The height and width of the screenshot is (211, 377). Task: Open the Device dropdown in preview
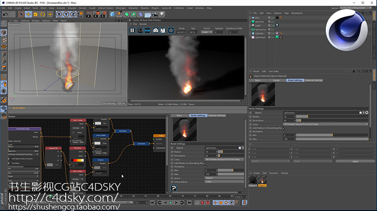[207, 32]
